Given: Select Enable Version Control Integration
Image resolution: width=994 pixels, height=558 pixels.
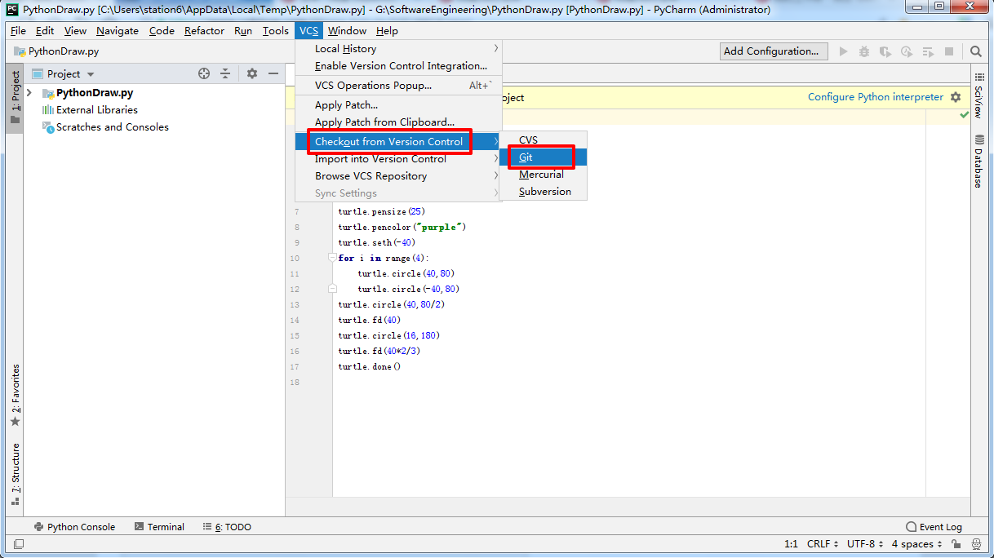Looking at the screenshot, I should pos(398,66).
